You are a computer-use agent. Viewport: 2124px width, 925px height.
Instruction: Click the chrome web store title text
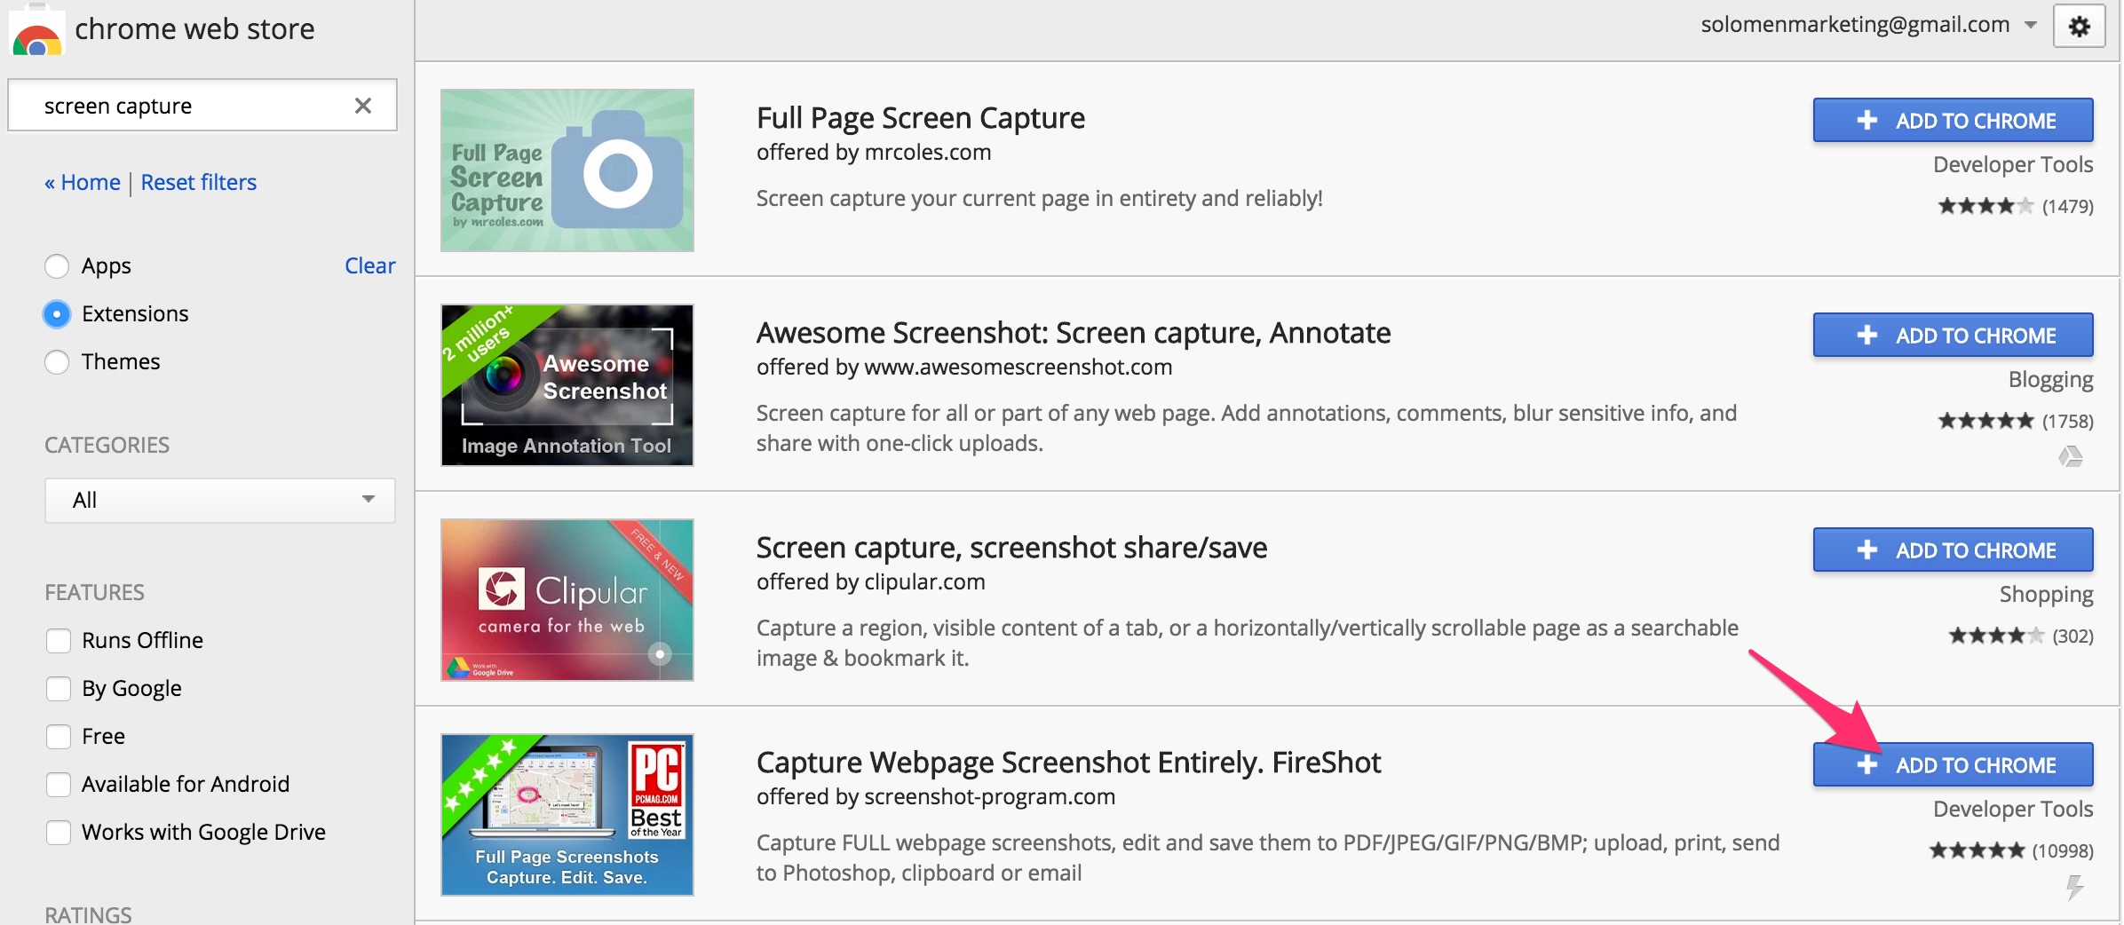(x=194, y=29)
